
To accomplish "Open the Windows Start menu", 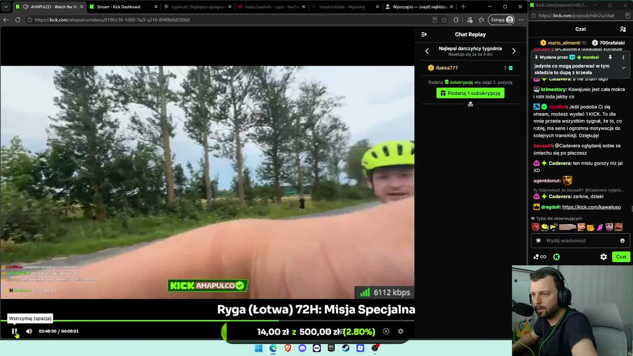I will (259, 348).
